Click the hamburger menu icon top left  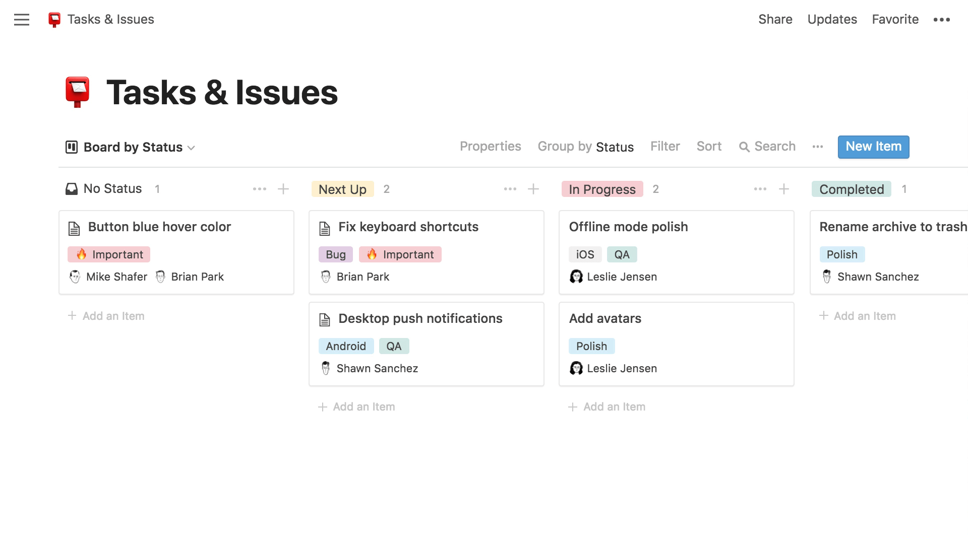click(23, 19)
